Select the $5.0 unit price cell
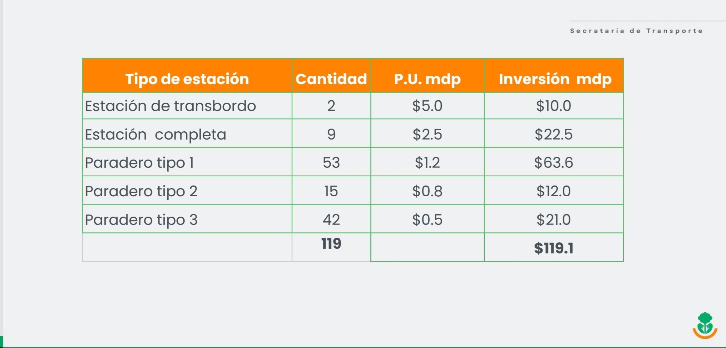Viewport: 726px width, 348px height. [x=427, y=106]
